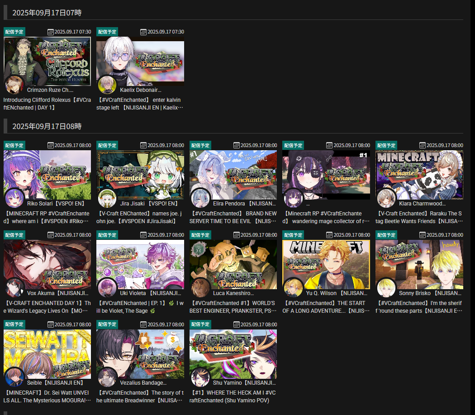Open Kaelix Debonair's VCraft Enchanted thumbnail

[140, 61]
